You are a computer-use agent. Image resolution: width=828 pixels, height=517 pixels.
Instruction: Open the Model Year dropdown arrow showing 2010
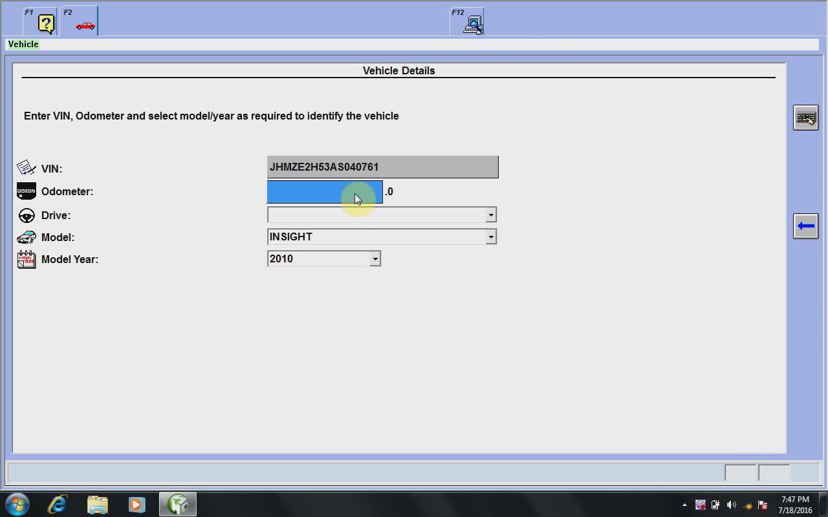pos(375,259)
